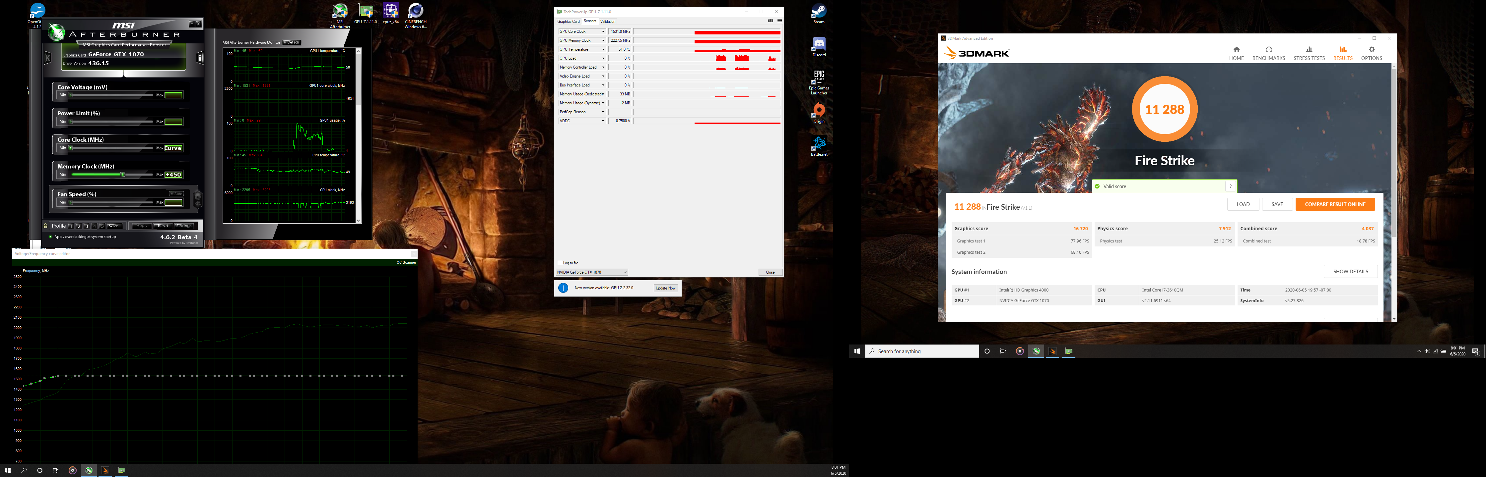Enable Log to file in GPU-Z
Screen dimensions: 1486x477
pyautogui.click(x=560, y=263)
